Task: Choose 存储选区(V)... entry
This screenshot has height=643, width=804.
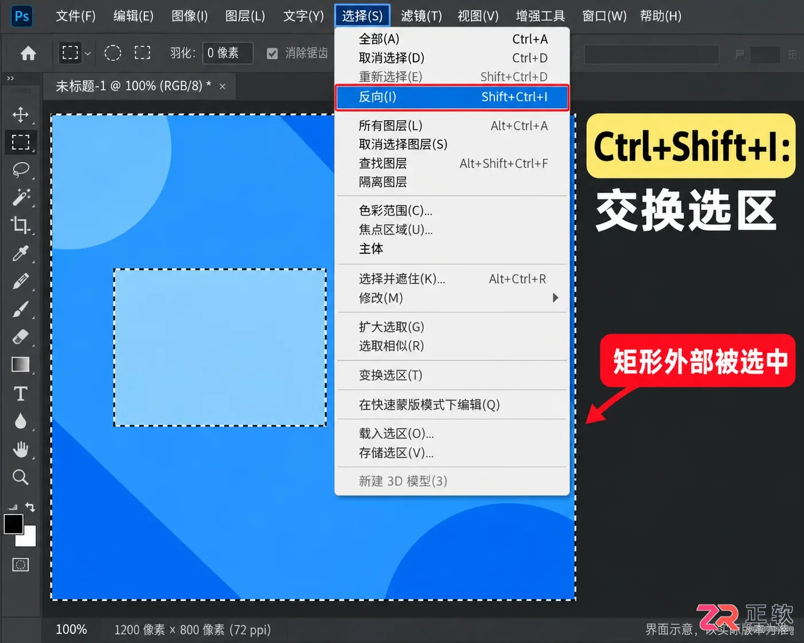Action: click(452, 453)
